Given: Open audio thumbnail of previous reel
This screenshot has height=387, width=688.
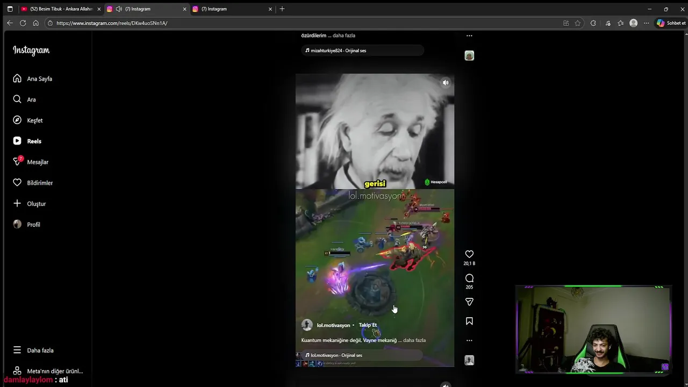Looking at the screenshot, I should pyautogui.click(x=469, y=55).
